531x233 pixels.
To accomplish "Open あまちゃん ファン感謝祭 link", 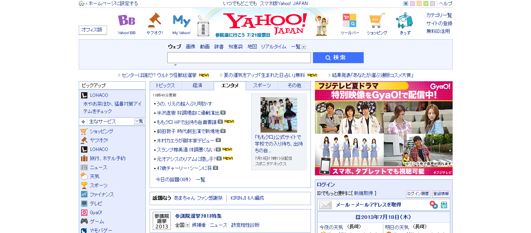I will (198, 198).
